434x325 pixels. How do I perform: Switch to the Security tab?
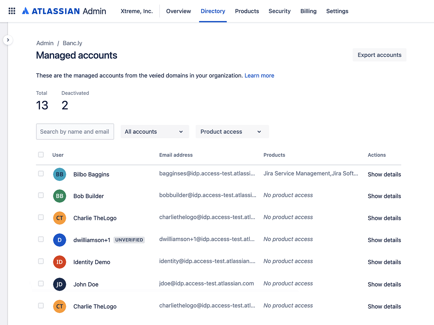point(279,11)
